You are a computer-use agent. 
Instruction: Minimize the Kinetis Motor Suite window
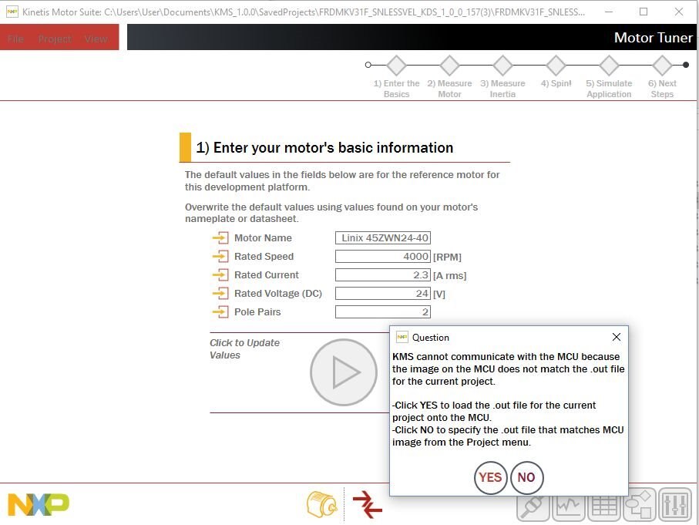click(x=609, y=12)
